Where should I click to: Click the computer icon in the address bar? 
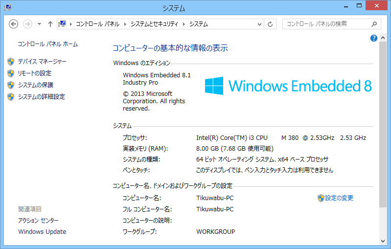pyautogui.click(x=62, y=24)
